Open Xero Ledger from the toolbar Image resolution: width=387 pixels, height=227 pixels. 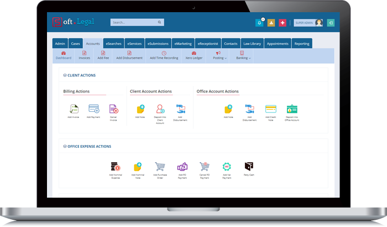(193, 55)
